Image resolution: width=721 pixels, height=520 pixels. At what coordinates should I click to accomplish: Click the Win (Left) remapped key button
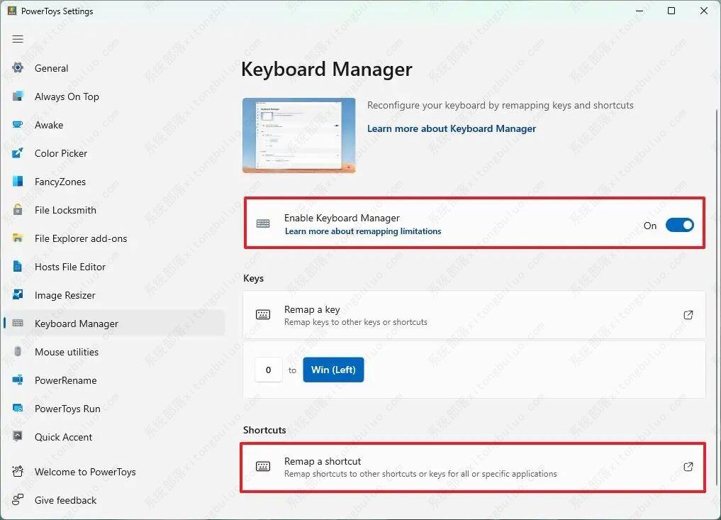(x=333, y=370)
